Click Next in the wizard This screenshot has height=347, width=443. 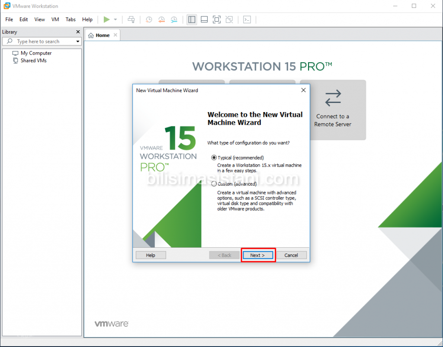click(258, 255)
